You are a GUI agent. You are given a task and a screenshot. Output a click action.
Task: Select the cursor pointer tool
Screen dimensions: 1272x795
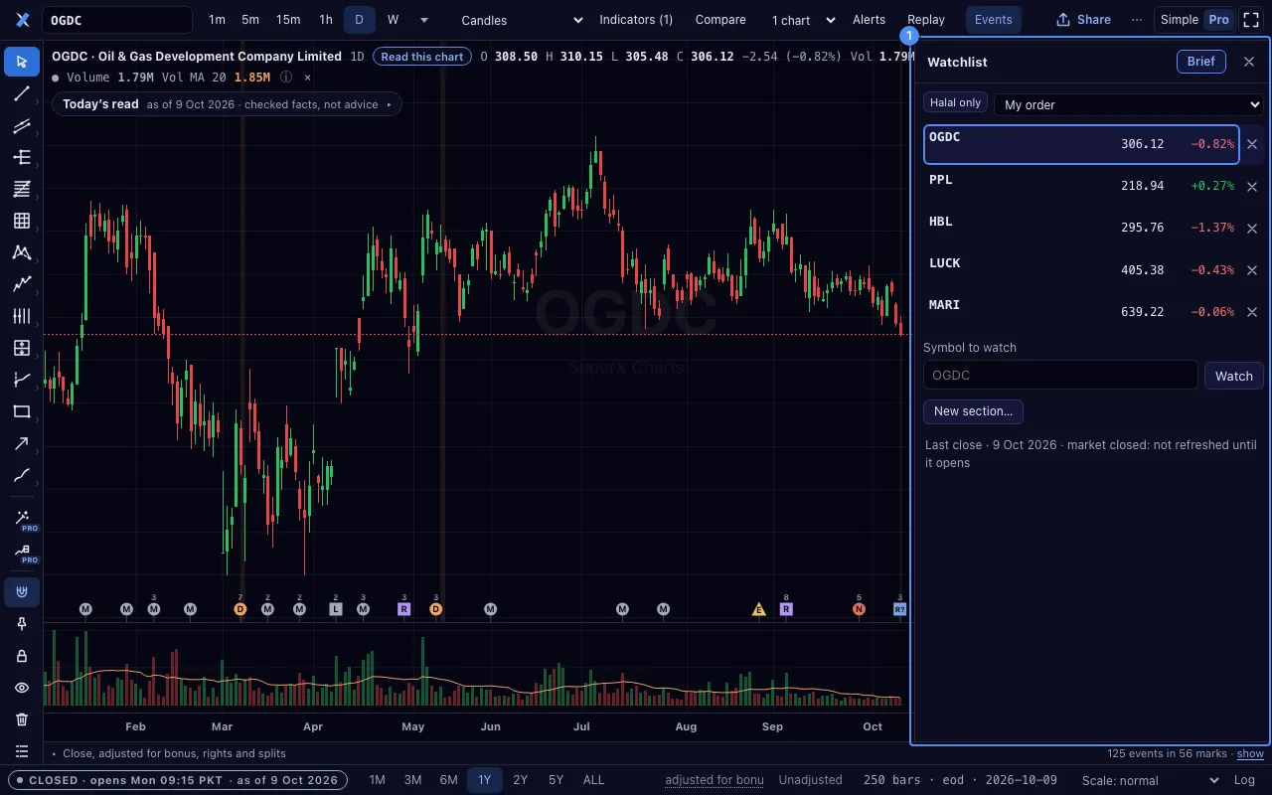(x=22, y=62)
